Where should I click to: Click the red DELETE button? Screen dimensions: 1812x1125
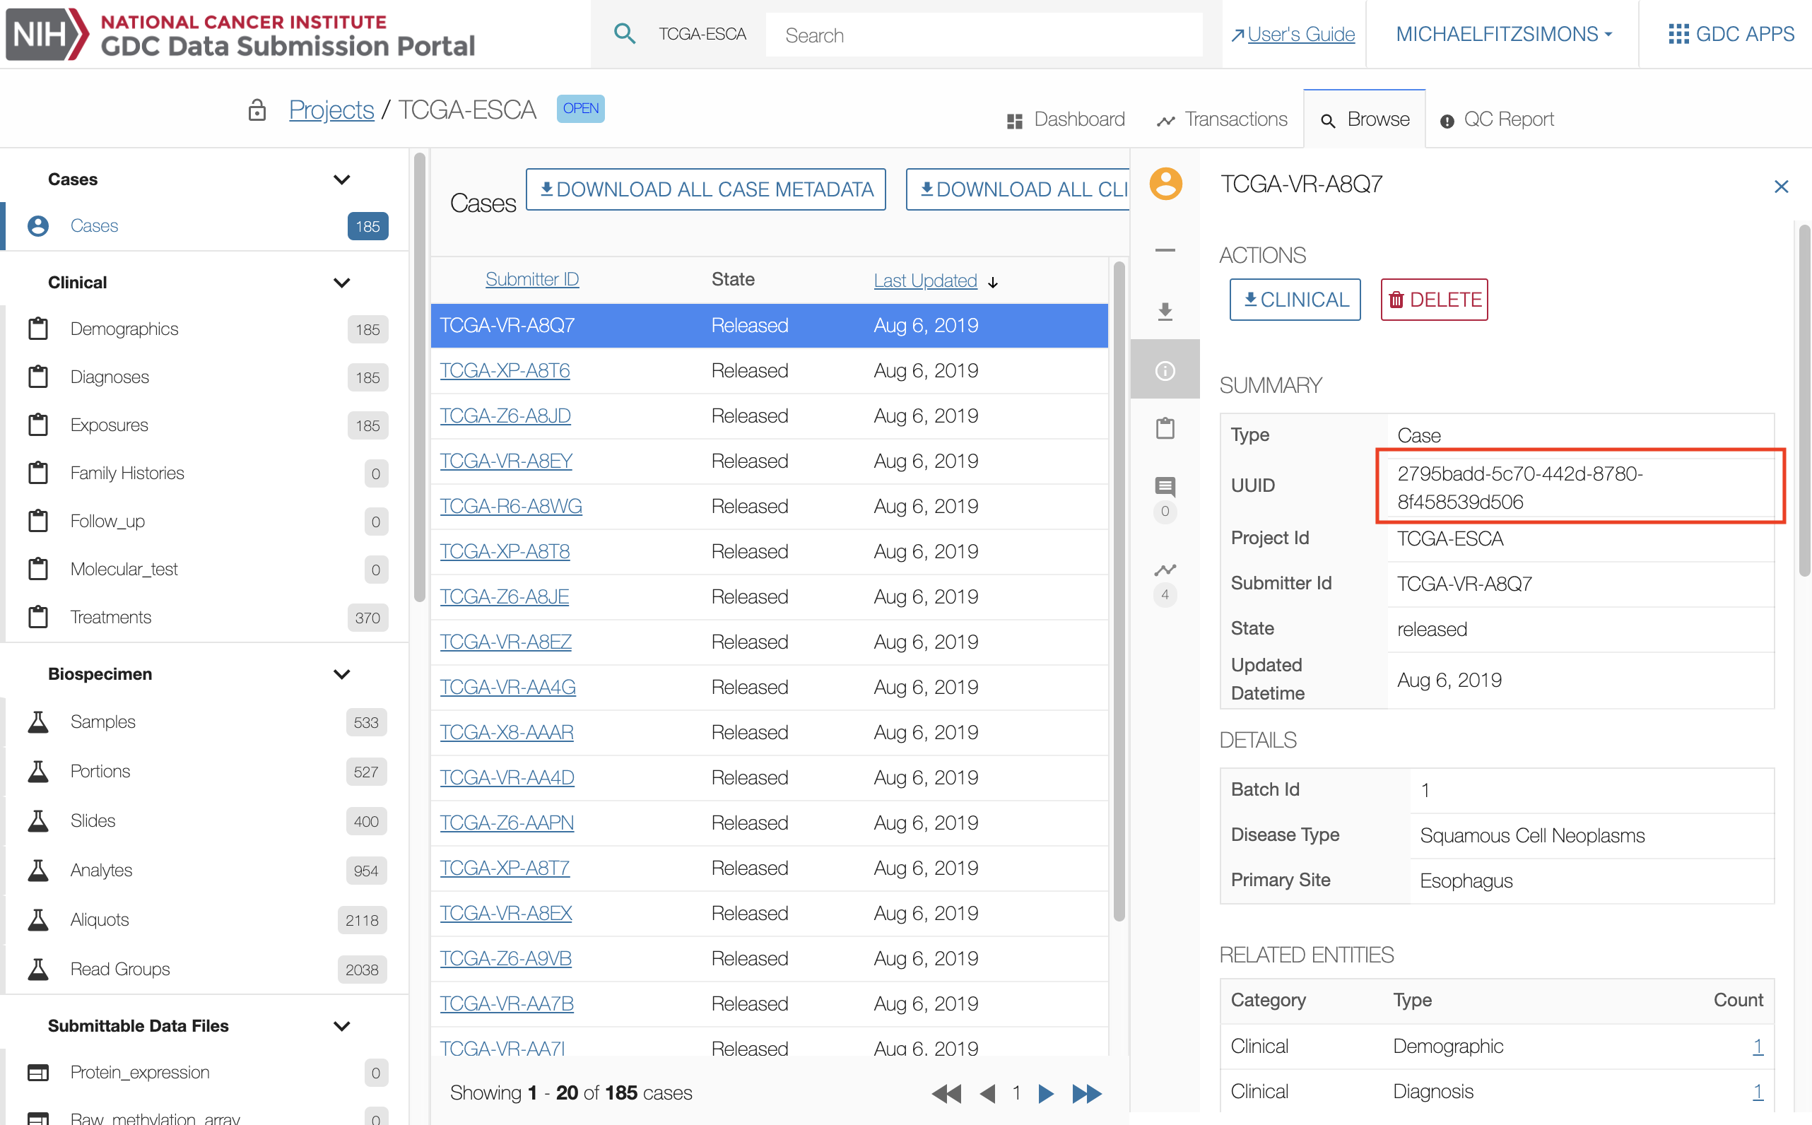point(1433,300)
